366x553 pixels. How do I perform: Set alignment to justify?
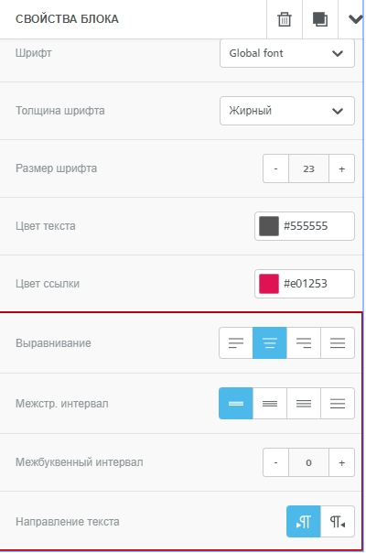(x=338, y=342)
